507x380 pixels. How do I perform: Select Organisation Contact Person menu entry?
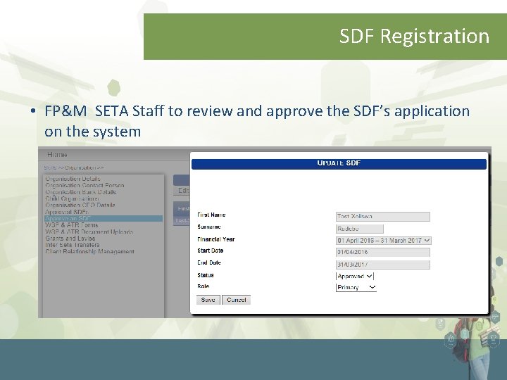pyautogui.click(x=84, y=186)
